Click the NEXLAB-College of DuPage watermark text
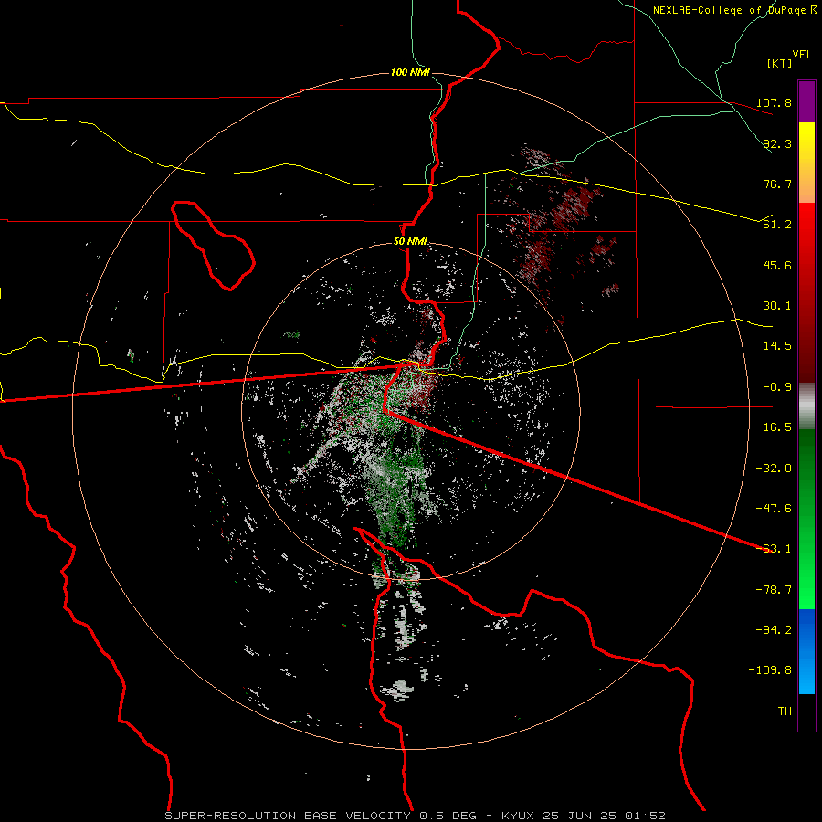The height and width of the screenshot is (822, 822). 734,10
